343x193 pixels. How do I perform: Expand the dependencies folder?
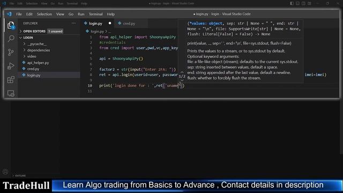tap(38, 50)
